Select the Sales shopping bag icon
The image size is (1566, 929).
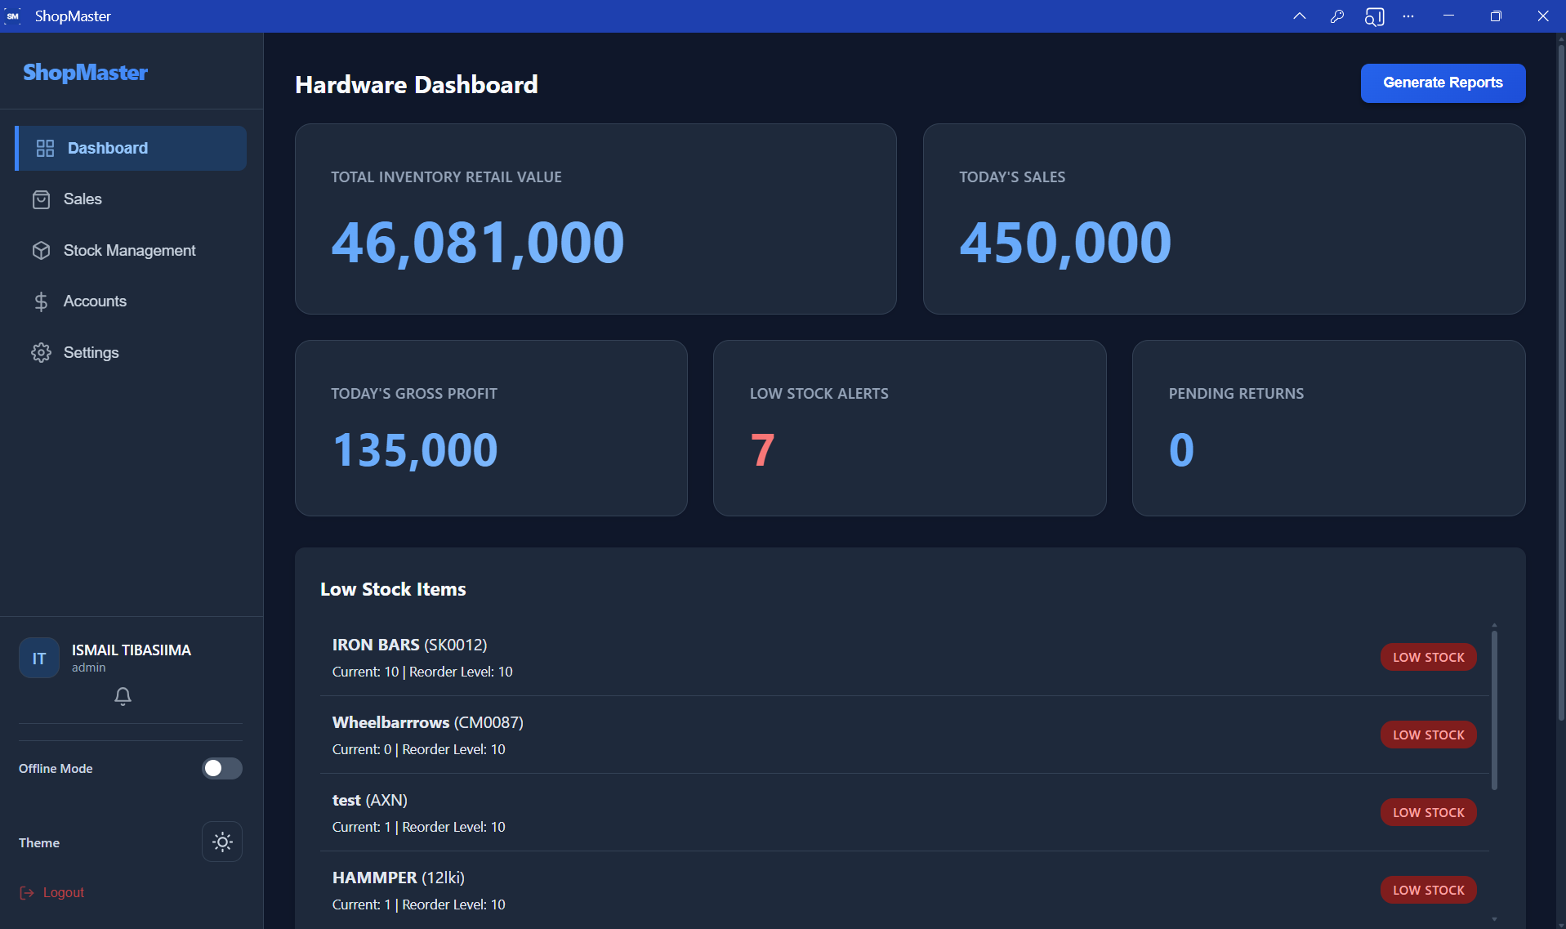coord(42,199)
